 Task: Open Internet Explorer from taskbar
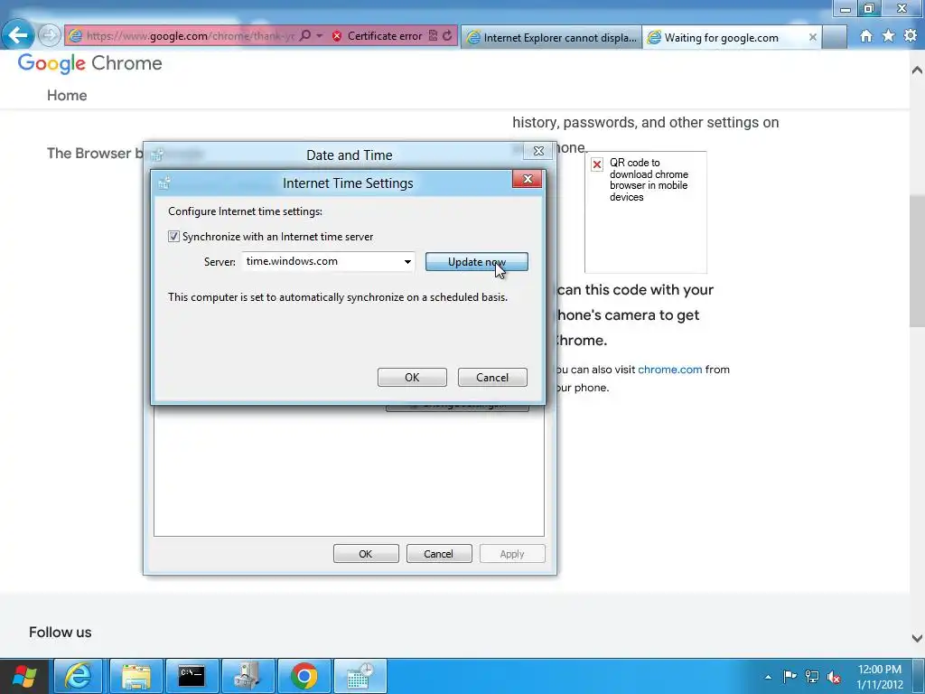coord(79,676)
